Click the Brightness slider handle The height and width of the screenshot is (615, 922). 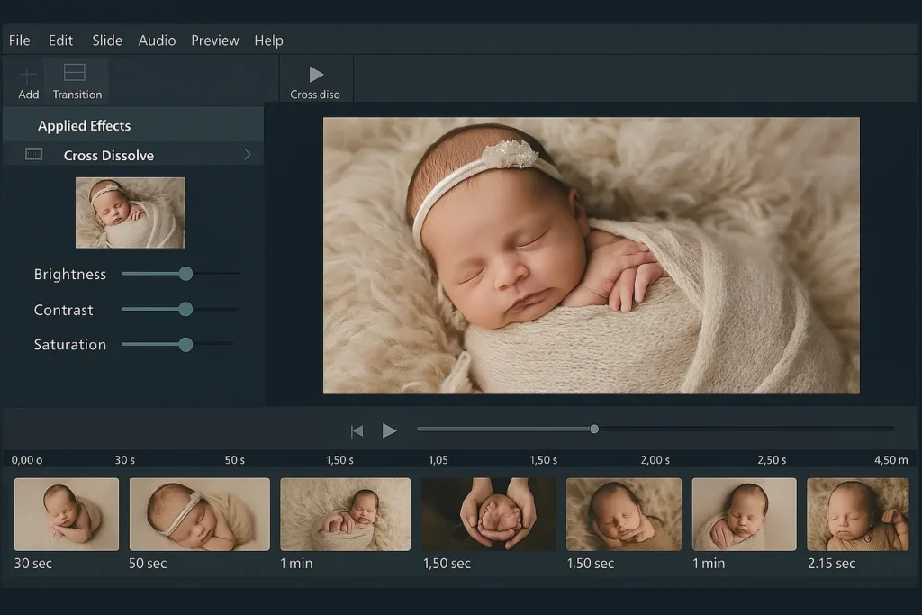tap(185, 274)
